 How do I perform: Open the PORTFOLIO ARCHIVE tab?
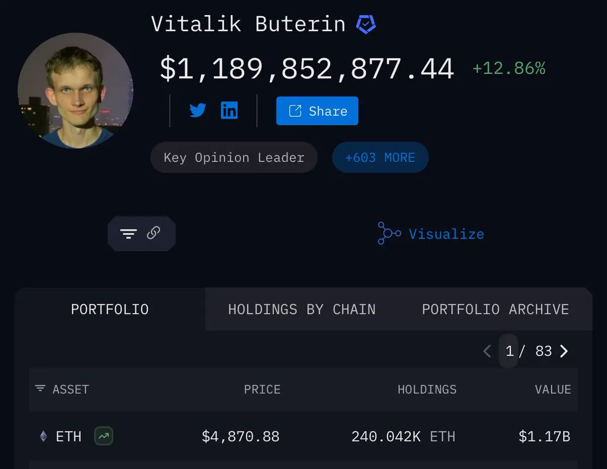pyautogui.click(x=495, y=309)
